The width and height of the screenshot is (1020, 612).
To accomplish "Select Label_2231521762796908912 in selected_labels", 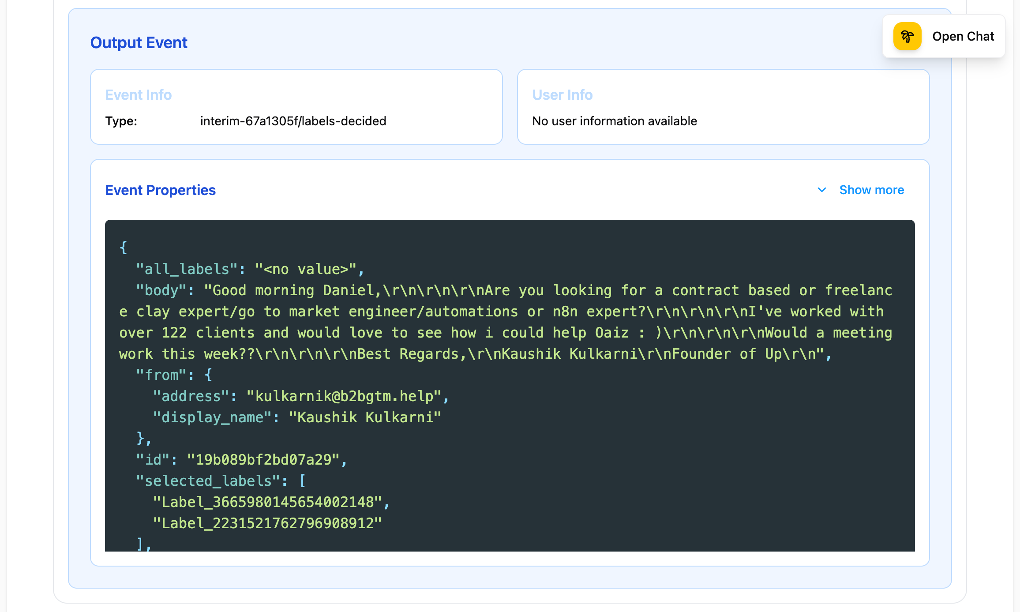I will [x=266, y=522].
